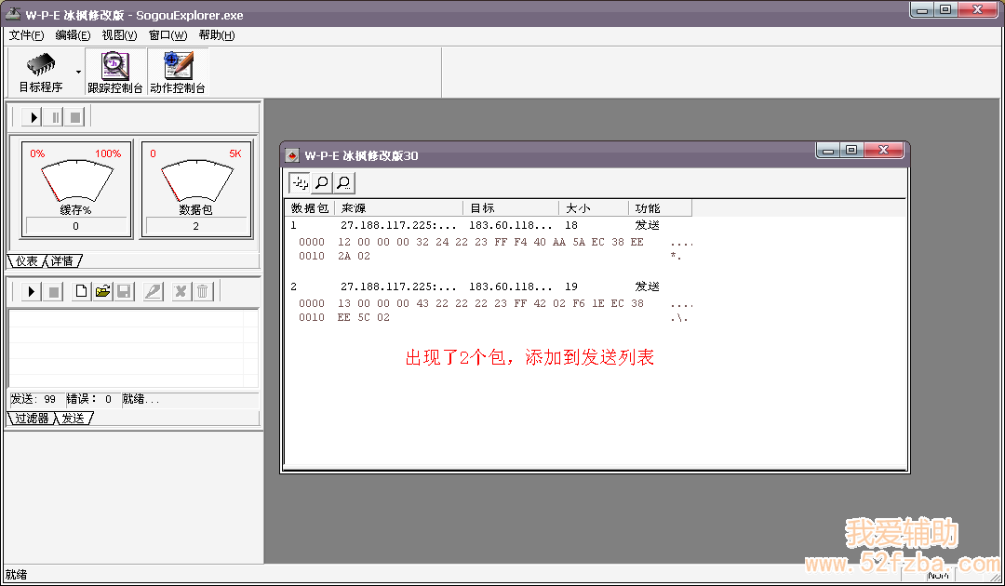This screenshot has width=1005, height=586.
Task: Click the 来源 column header
Action: pos(398,208)
